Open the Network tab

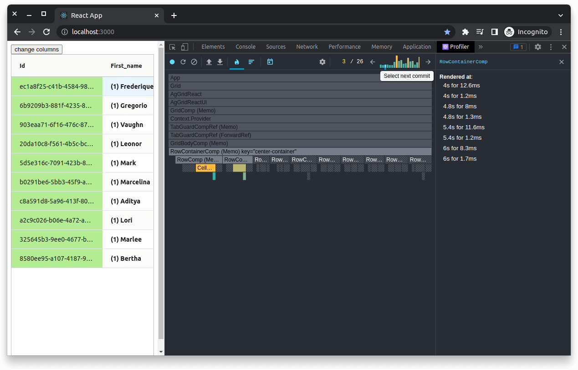coord(307,47)
